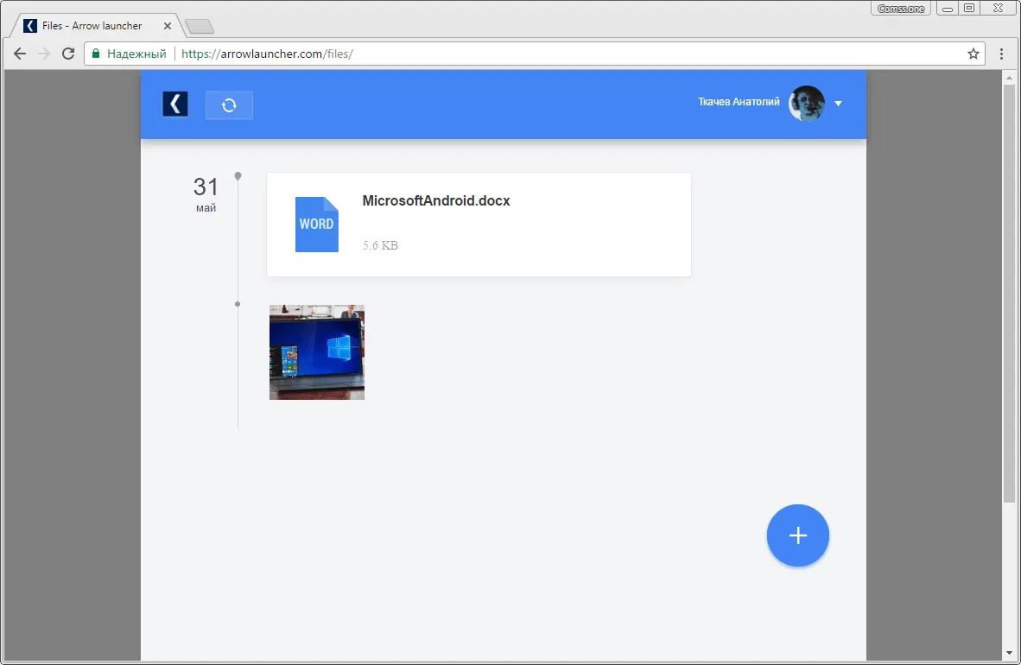Bookmark the page using the star icon
The image size is (1021, 665).
click(973, 53)
